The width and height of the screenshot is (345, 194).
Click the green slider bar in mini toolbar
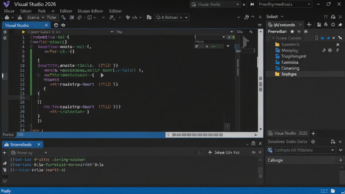214,46
